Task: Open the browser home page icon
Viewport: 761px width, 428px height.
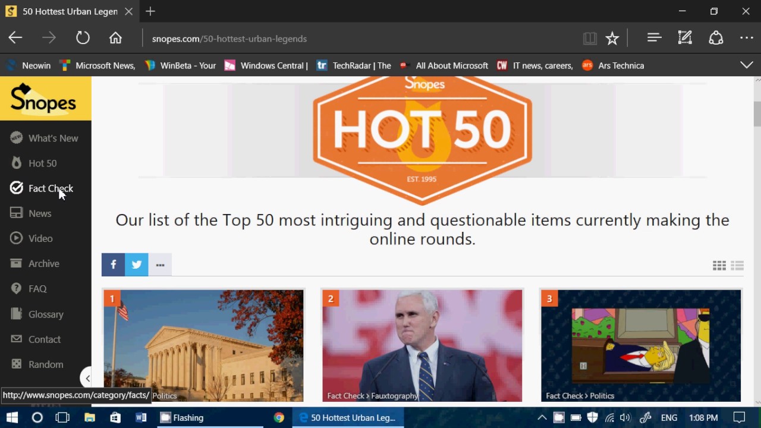Action: (x=115, y=38)
